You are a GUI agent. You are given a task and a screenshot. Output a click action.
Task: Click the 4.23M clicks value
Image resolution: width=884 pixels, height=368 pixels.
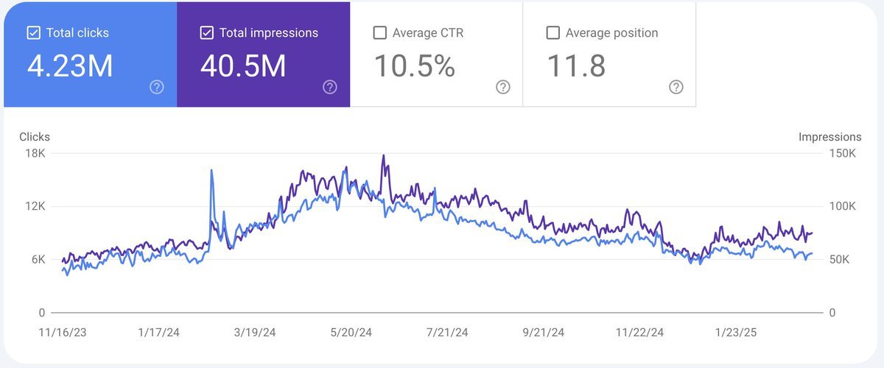tap(70, 66)
